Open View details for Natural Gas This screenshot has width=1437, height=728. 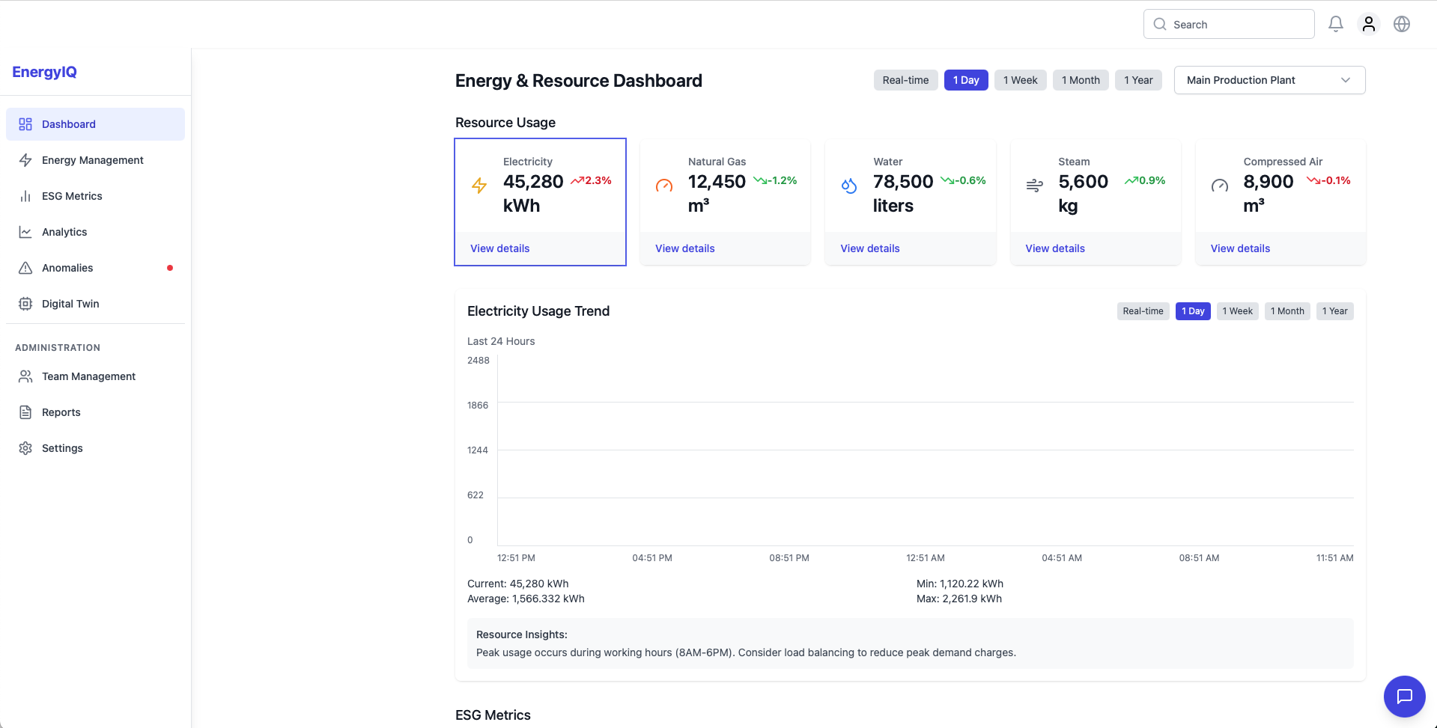[x=684, y=248]
